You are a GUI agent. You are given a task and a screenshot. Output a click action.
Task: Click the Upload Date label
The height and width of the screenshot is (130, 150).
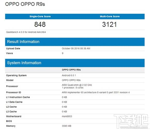click(13, 49)
